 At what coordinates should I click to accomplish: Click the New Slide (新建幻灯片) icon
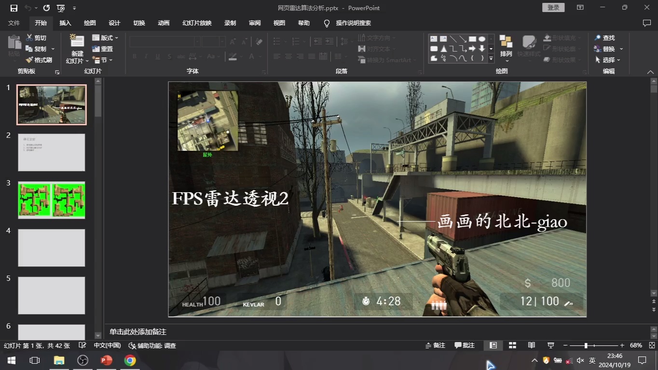click(x=77, y=42)
